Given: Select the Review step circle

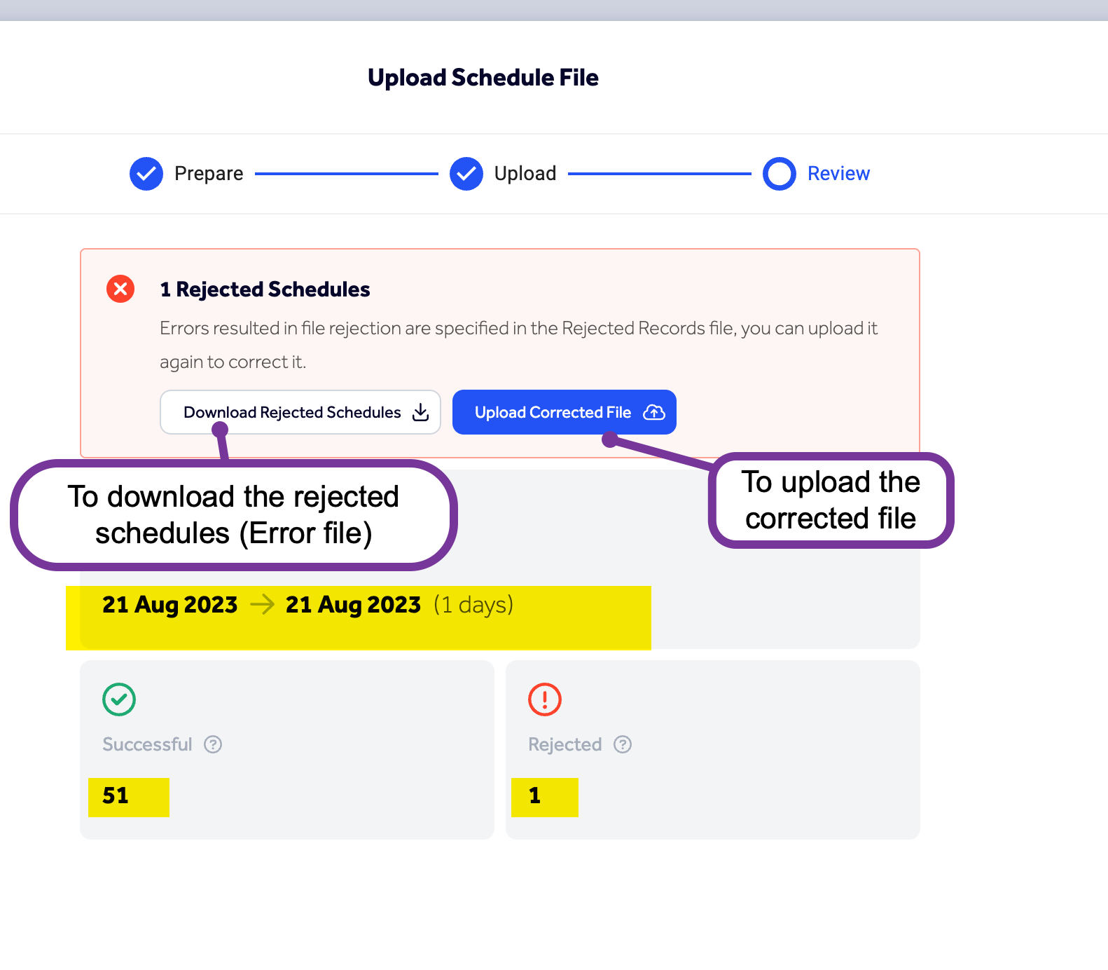Looking at the screenshot, I should pyautogui.click(x=779, y=173).
